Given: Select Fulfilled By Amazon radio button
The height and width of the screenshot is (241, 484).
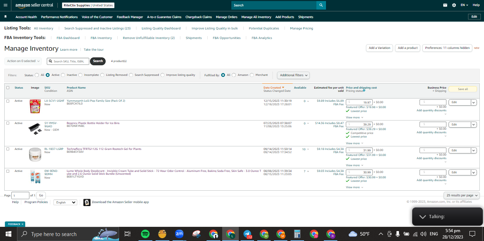Looking at the screenshot, I should coord(234,75).
